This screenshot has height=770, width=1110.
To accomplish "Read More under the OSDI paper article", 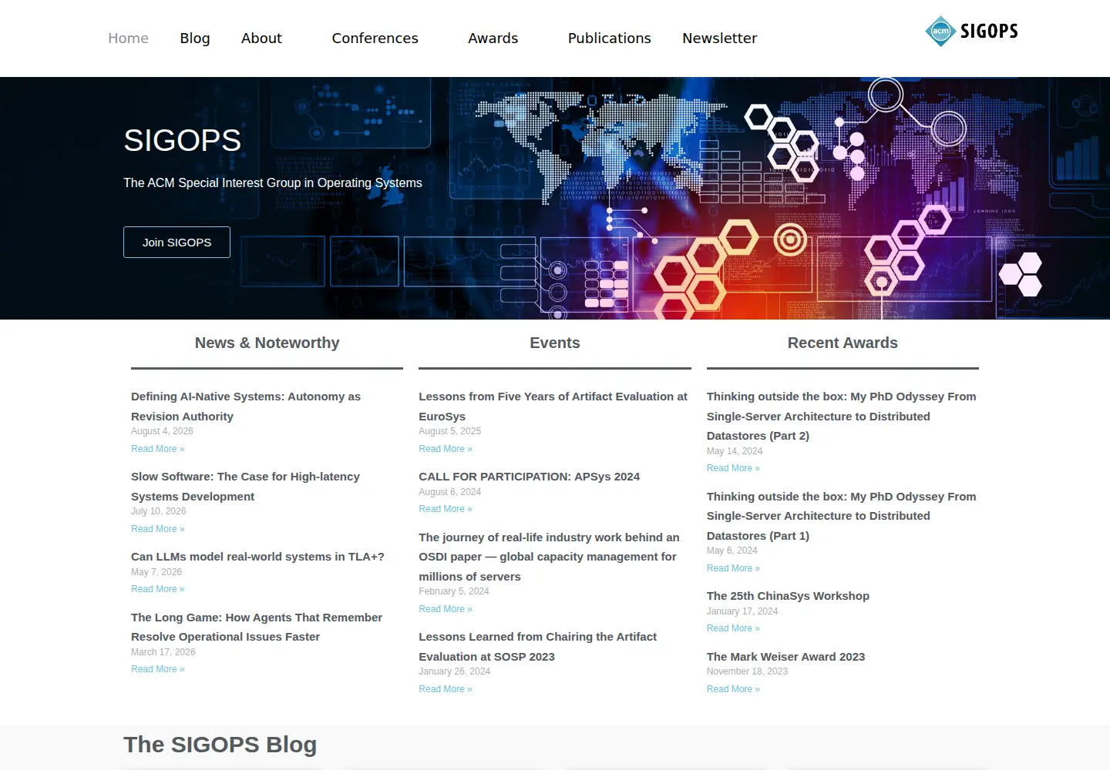I will [446, 609].
